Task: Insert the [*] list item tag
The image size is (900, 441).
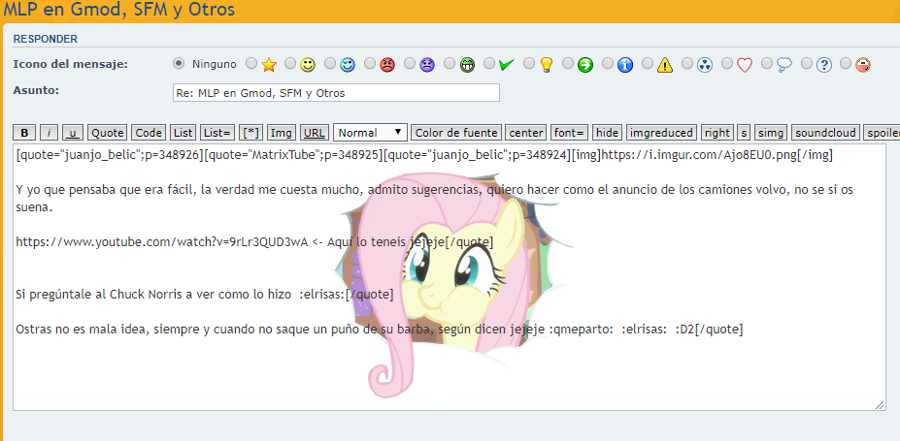Action: (250, 133)
